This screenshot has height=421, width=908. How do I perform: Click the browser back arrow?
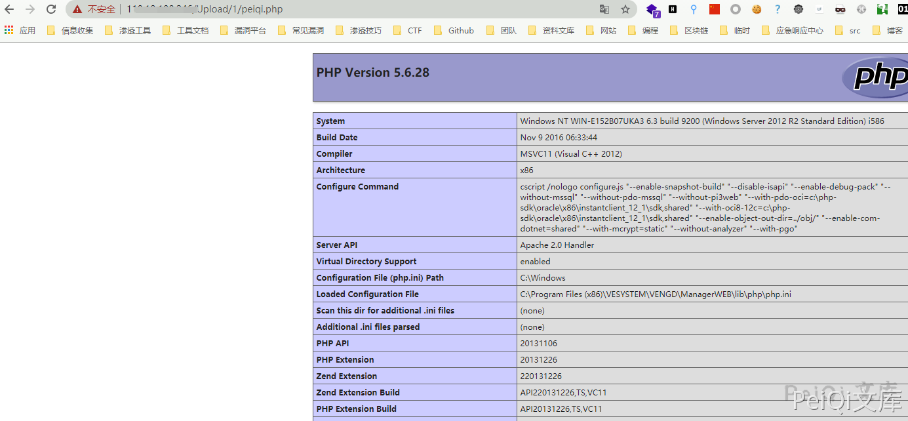pyautogui.click(x=9, y=9)
